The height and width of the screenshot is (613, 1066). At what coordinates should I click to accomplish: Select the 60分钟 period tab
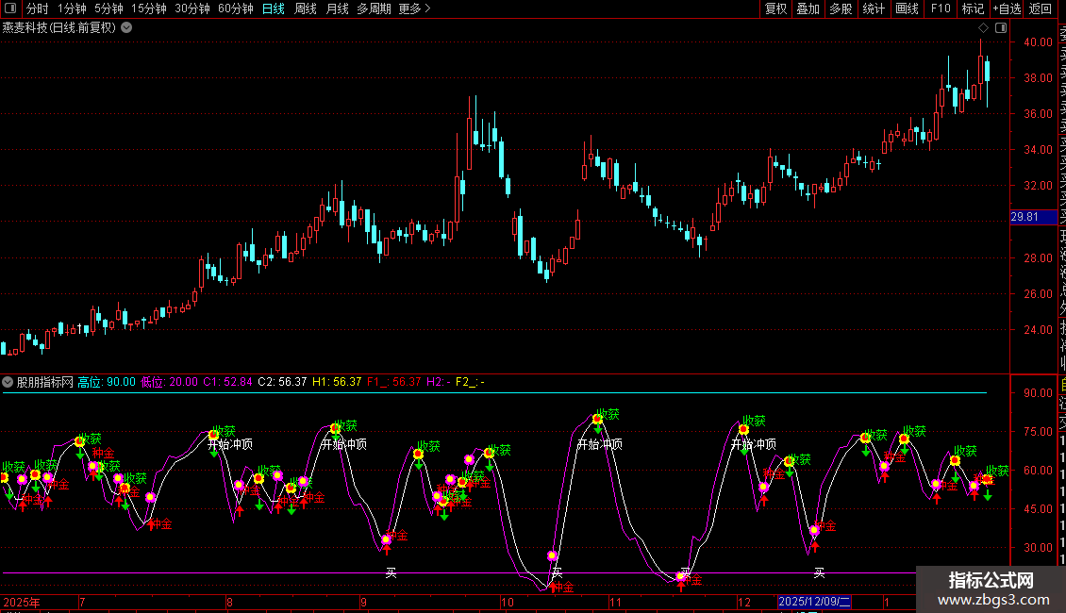235,8
